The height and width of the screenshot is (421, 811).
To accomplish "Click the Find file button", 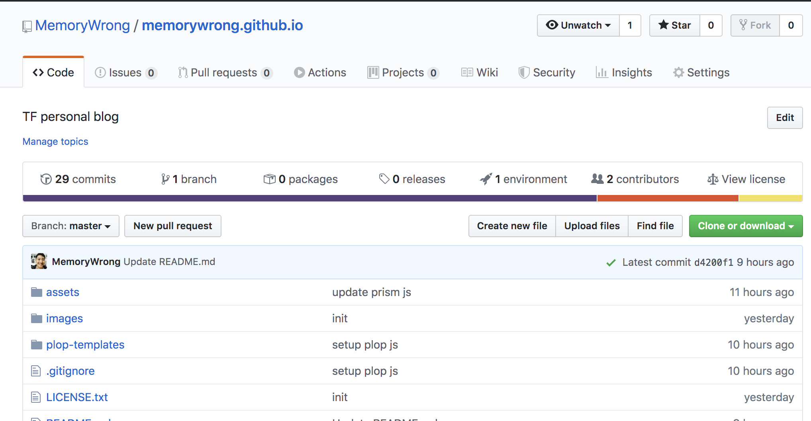I will 655,226.
